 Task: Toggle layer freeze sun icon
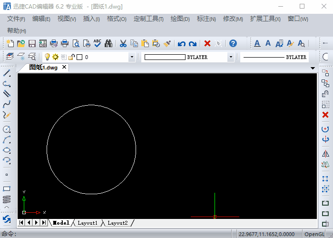click(56, 57)
